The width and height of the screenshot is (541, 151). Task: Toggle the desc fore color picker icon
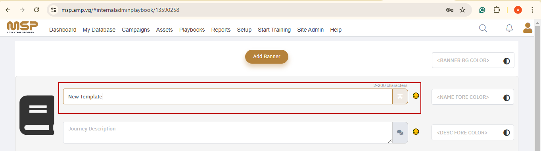pos(506,133)
